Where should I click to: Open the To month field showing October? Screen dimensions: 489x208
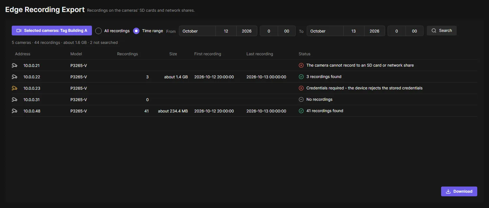point(325,31)
